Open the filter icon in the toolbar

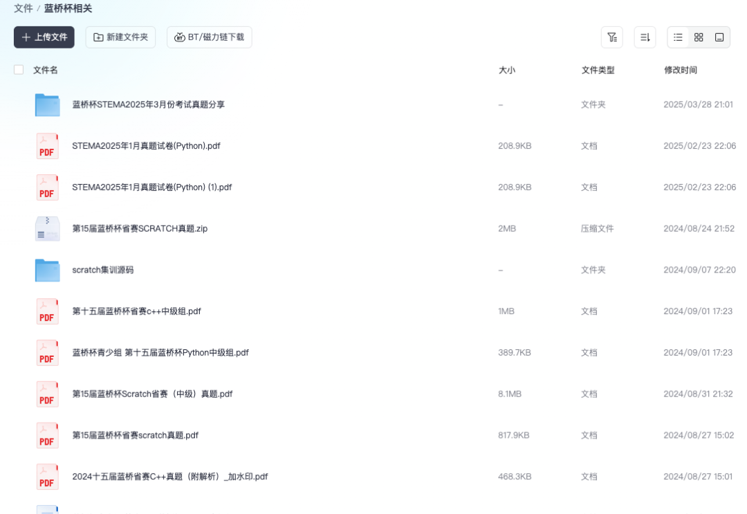(612, 37)
